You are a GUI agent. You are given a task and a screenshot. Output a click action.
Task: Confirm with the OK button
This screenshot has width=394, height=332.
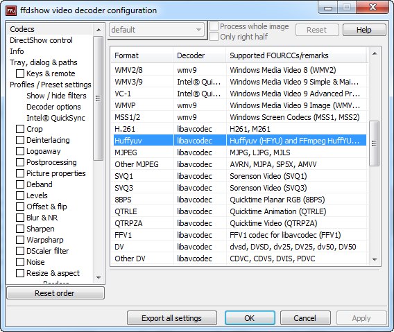click(250, 318)
